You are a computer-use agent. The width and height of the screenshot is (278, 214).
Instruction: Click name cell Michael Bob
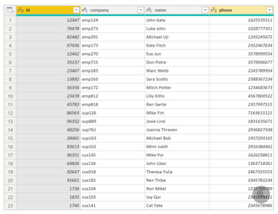(x=177, y=138)
